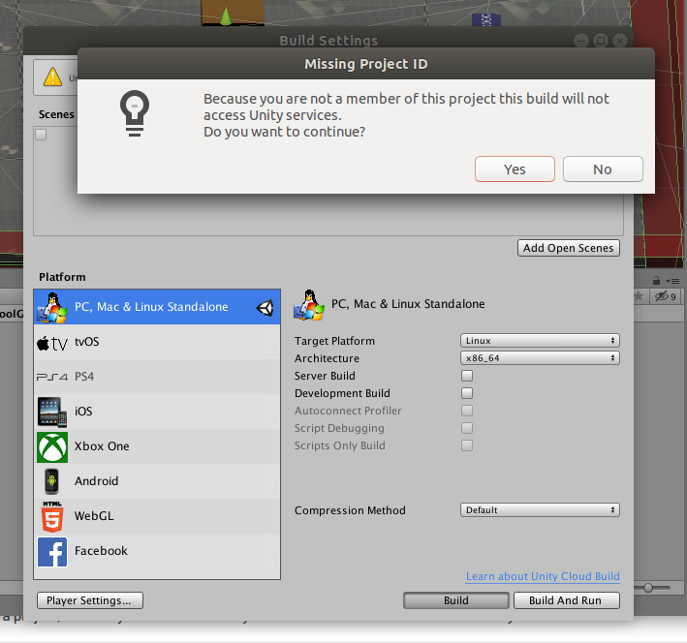Select PC, Mac & Linux Standalone platform
Image resolution: width=687 pixels, height=643 pixels.
157,307
